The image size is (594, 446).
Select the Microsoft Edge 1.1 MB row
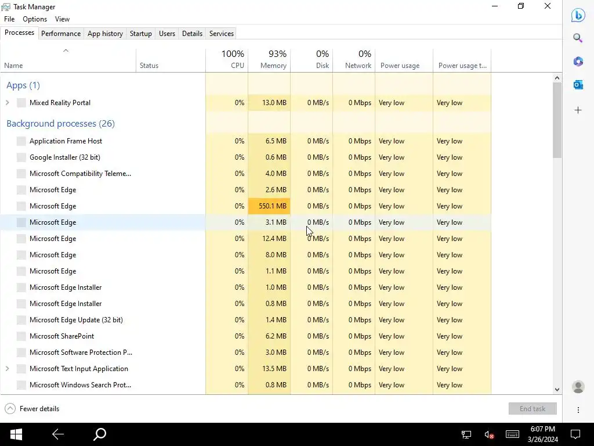click(x=245, y=272)
